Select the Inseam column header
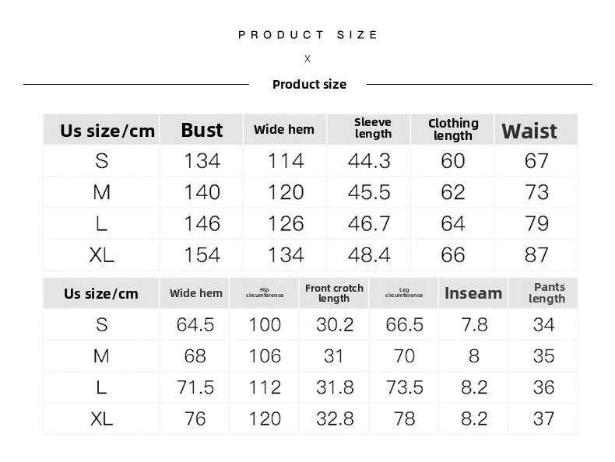This screenshot has height=462, width=615. (473, 293)
